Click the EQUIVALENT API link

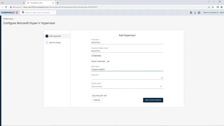tap(99, 96)
